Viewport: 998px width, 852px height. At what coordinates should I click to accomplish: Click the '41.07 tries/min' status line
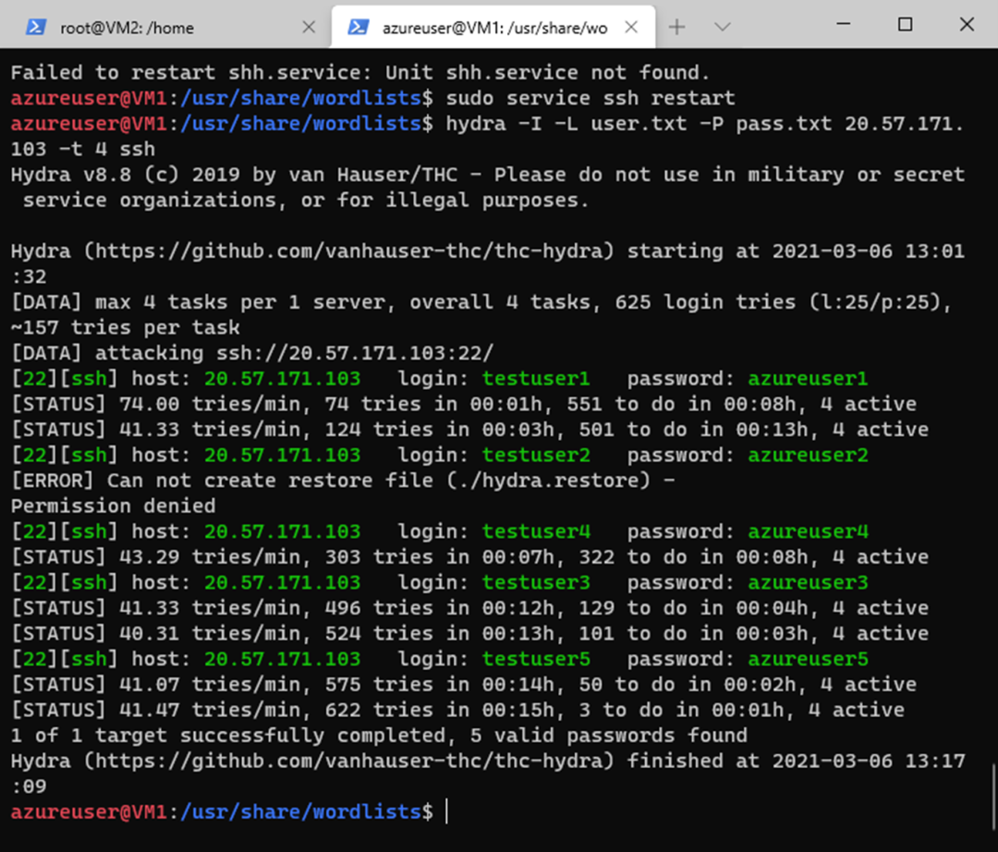[463, 684]
